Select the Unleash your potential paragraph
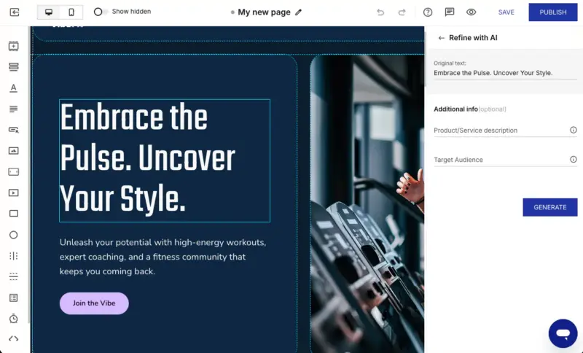The height and width of the screenshot is (353, 583). tap(163, 257)
